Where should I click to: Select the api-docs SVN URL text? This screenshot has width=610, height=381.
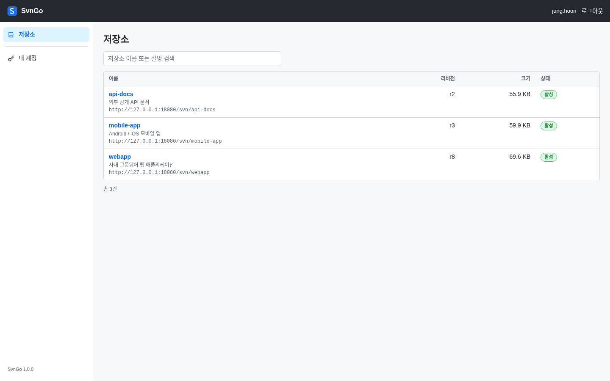click(162, 110)
